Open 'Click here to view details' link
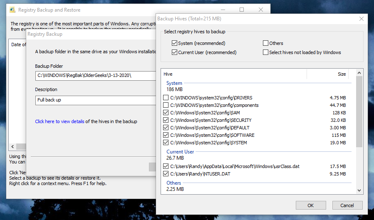This screenshot has width=374, height=220. (59, 121)
